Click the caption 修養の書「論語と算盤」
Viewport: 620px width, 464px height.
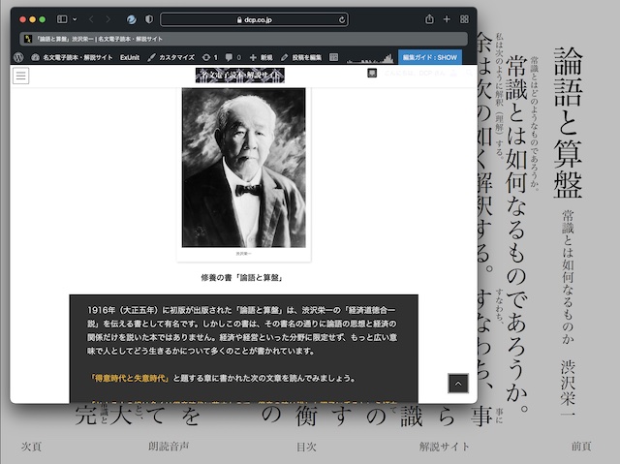pyautogui.click(x=242, y=277)
